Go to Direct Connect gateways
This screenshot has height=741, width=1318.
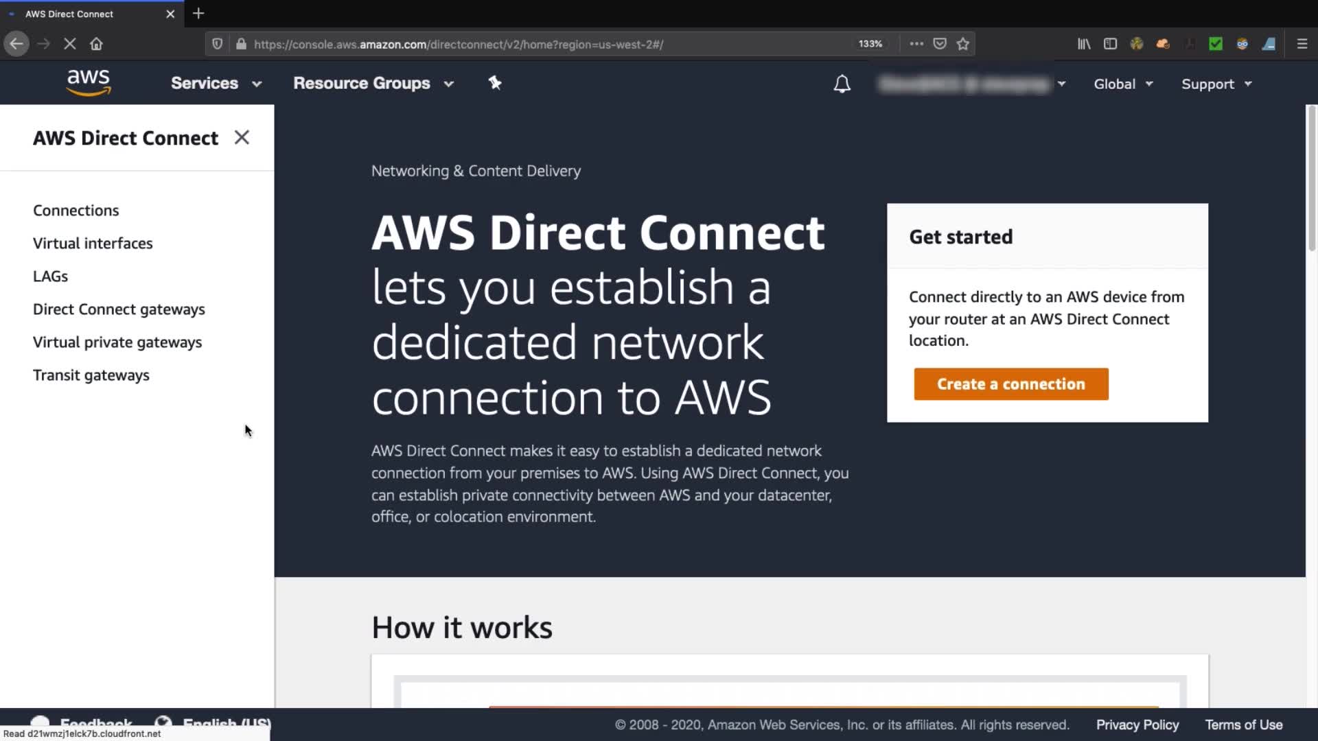click(119, 309)
